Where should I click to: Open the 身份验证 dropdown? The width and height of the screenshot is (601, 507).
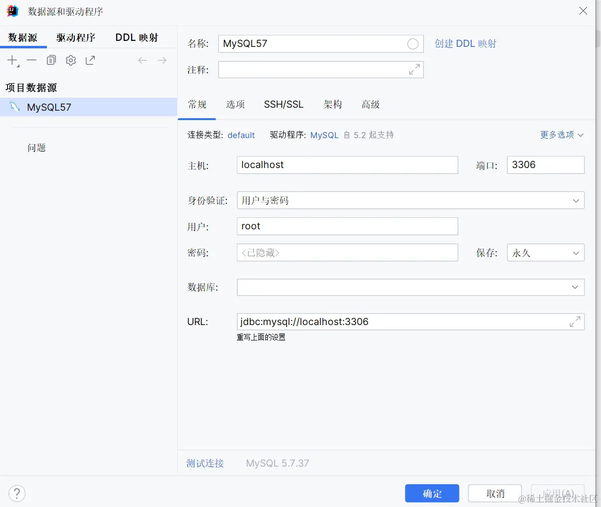pos(410,200)
